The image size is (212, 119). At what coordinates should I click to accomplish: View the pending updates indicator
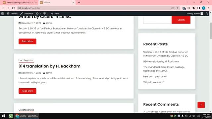tap(38, 14)
